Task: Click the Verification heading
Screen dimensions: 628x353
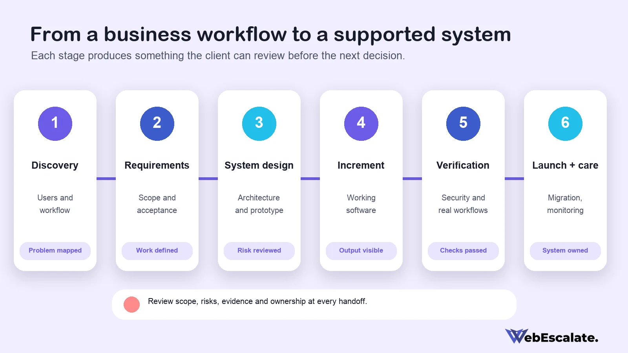Action: point(463,166)
